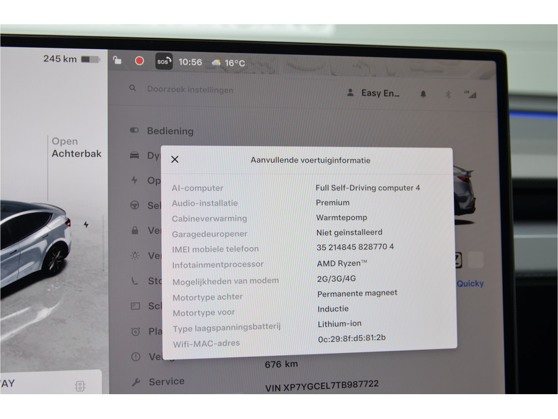Tap the 676 km odometer value
This screenshot has height=419, width=558.
click(x=281, y=364)
